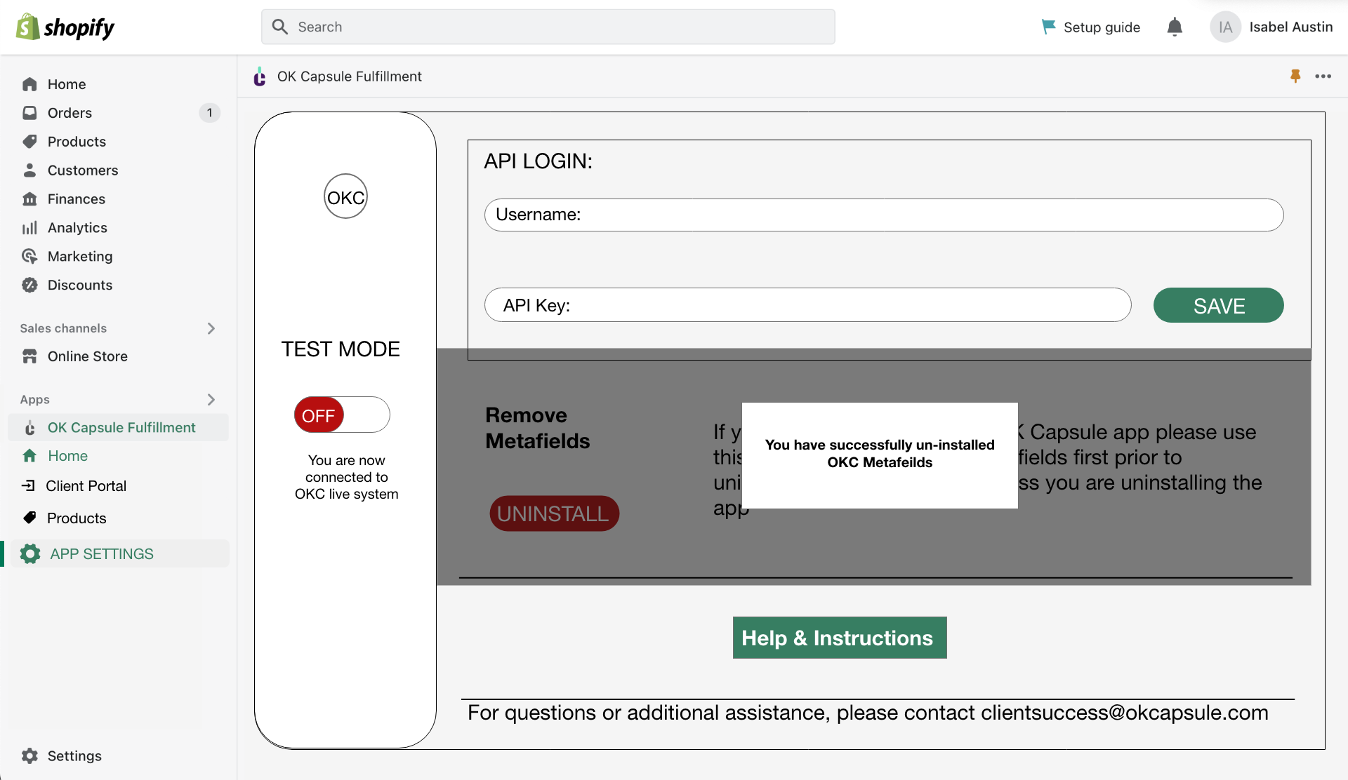The height and width of the screenshot is (780, 1348).
Task: Expand the Apps section chevron
Action: point(211,399)
